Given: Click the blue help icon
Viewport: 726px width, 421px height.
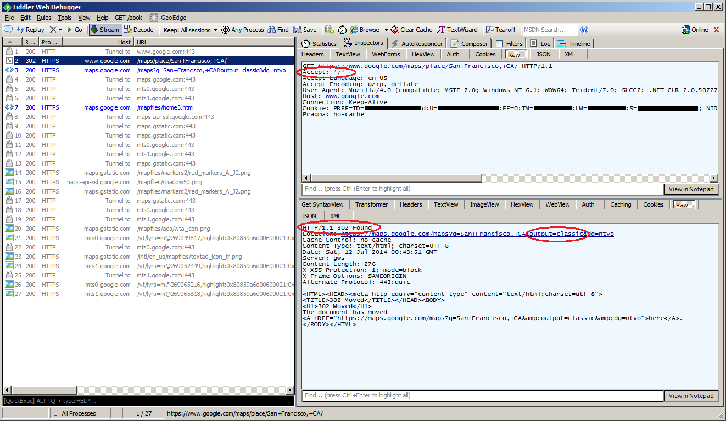Looking at the screenshot, I should pos(584,30).
